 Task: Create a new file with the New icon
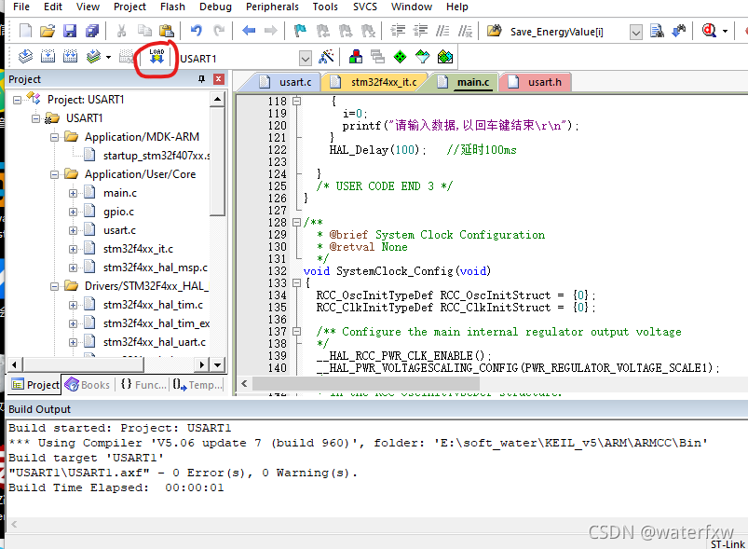[25, 31]
